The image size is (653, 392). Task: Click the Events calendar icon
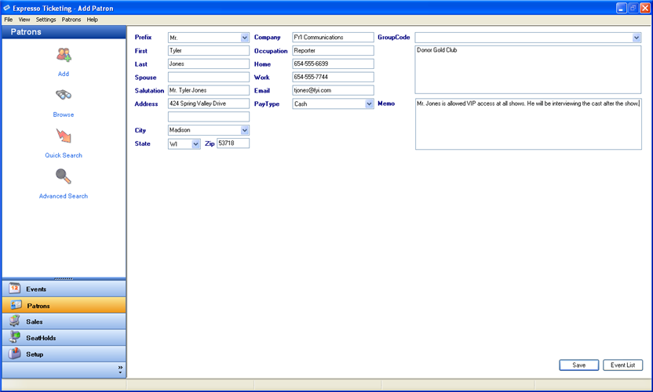[x=15, y=288]
